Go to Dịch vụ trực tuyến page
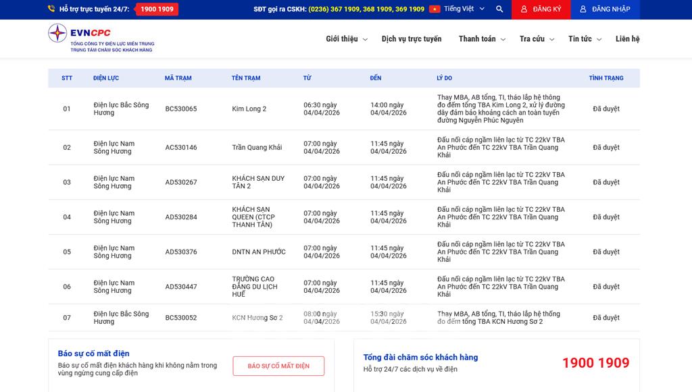Viewport: 692px width, 392px height. [x=411, y=39]
